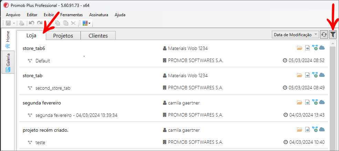Open folder icon for store_tab project
Viewport: 339px width, 151px height.
tap(299, 75)
